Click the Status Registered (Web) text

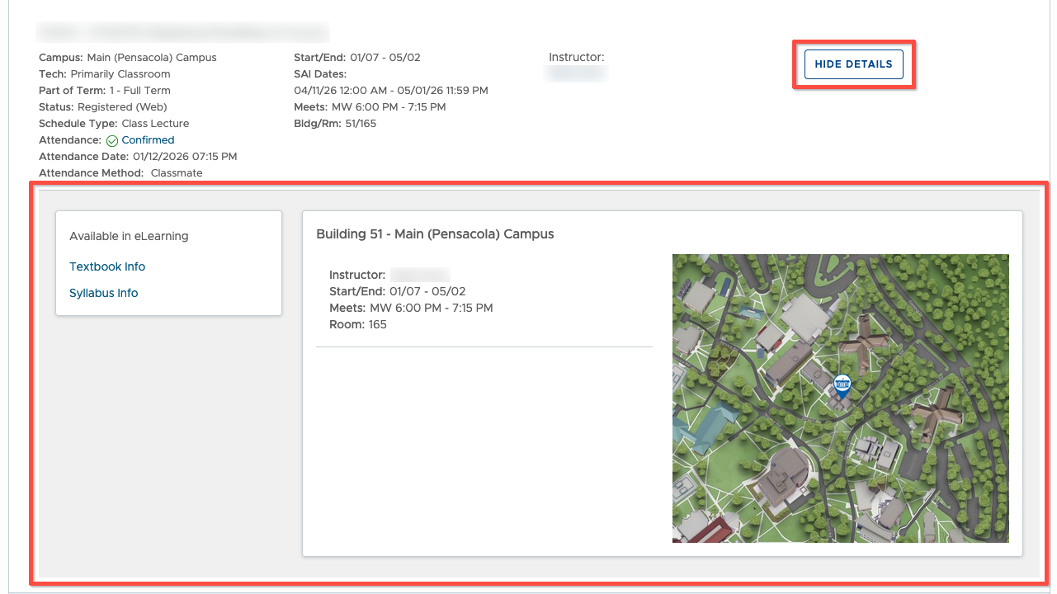click(103, 107)
